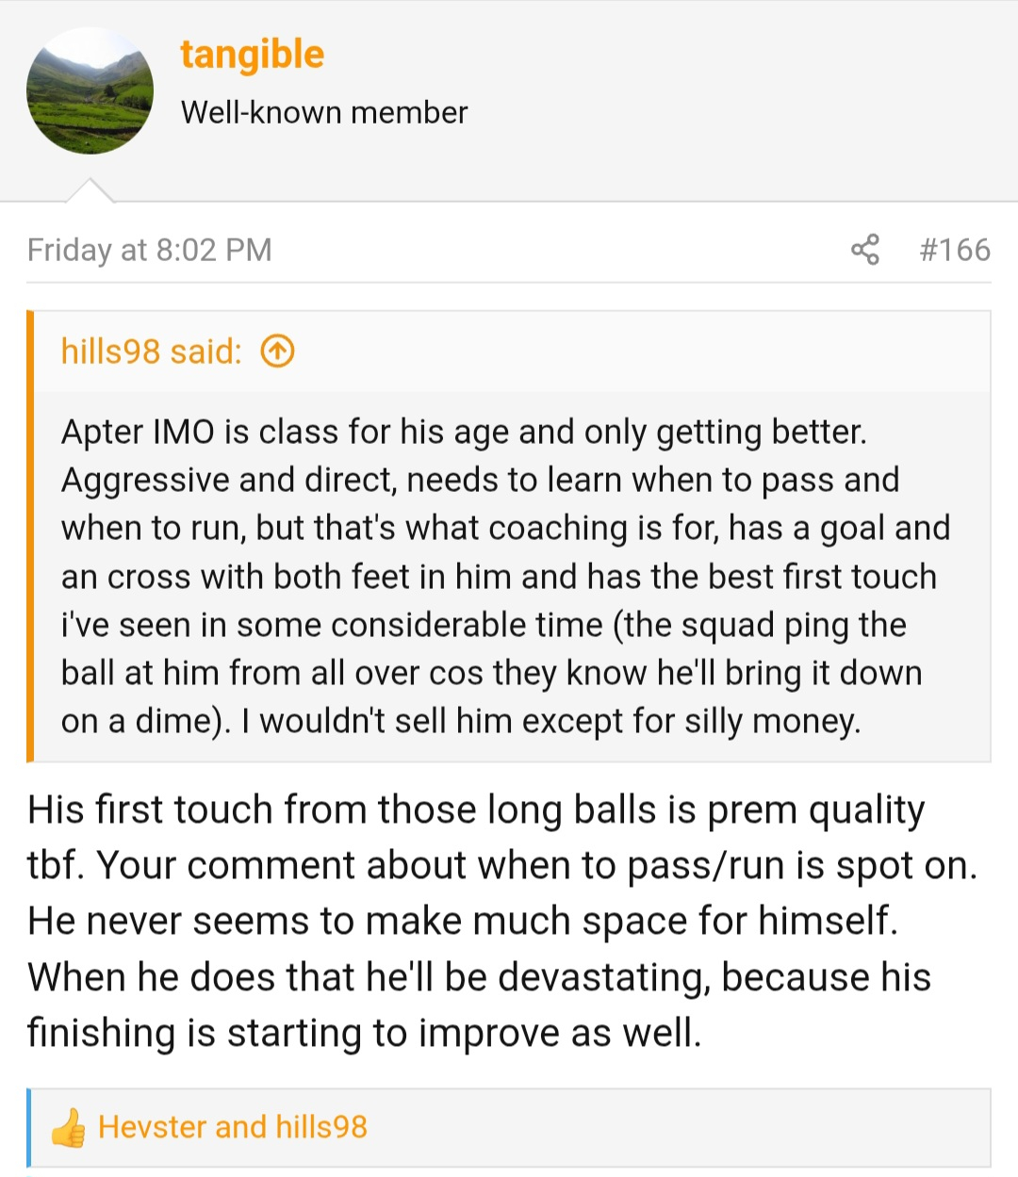Click the reply's last line about finishing improving
The image size is (1018, 1177).
pyautogui.click(x=364, y=1032)
